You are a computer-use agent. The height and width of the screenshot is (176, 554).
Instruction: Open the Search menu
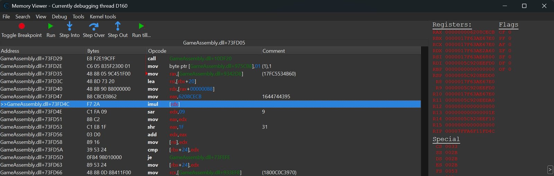point(23,17)
